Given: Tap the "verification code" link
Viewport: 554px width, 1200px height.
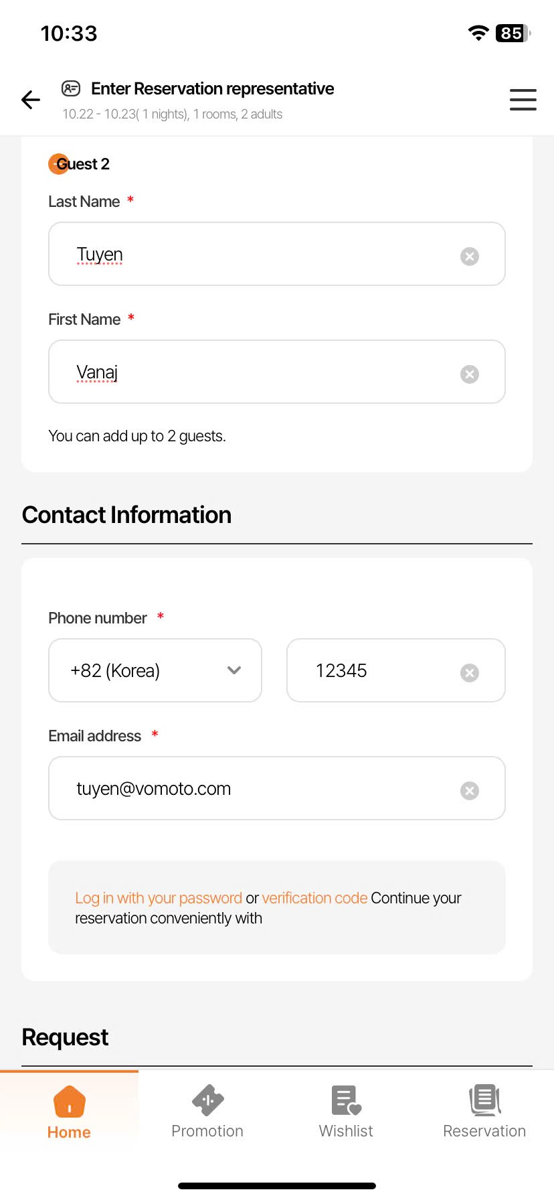Looking at the screenshot, I should coord(314,898).
